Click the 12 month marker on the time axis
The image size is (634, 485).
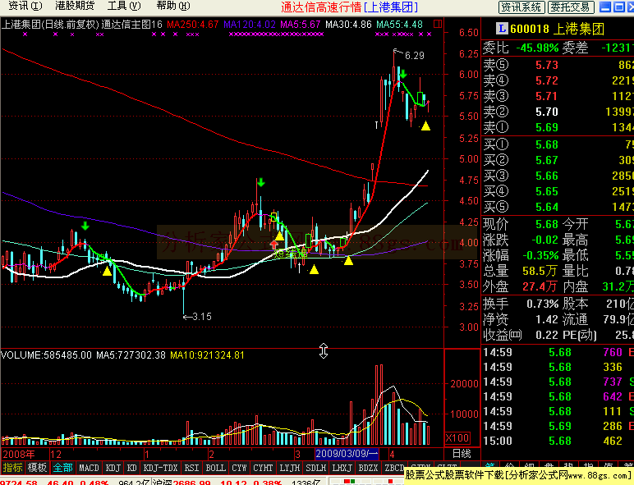[x=56, y=454]
